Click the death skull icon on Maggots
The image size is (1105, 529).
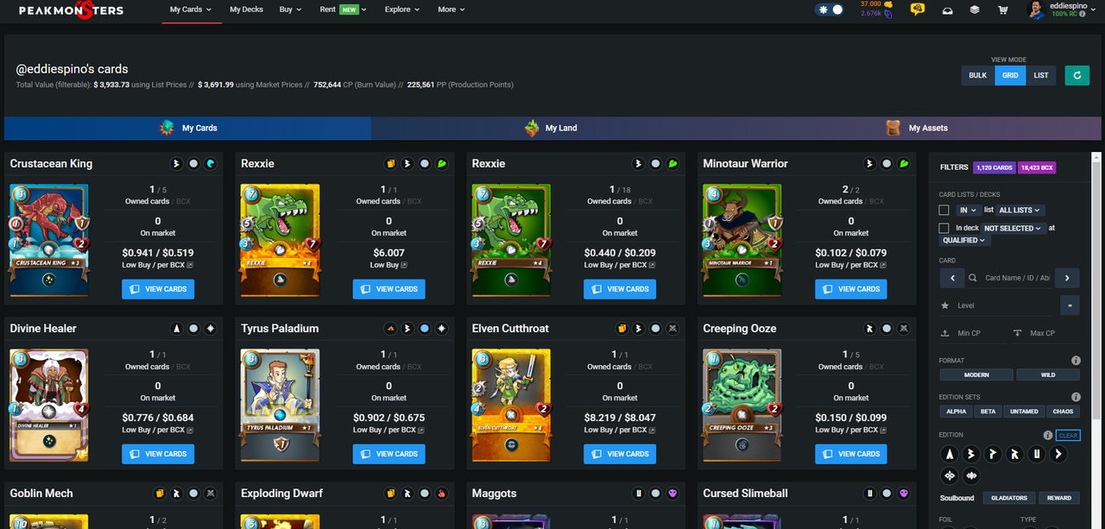672,494
